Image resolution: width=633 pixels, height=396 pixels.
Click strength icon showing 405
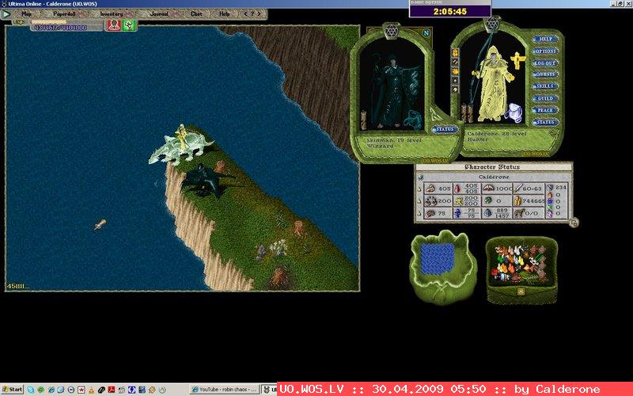coord(430,188)
